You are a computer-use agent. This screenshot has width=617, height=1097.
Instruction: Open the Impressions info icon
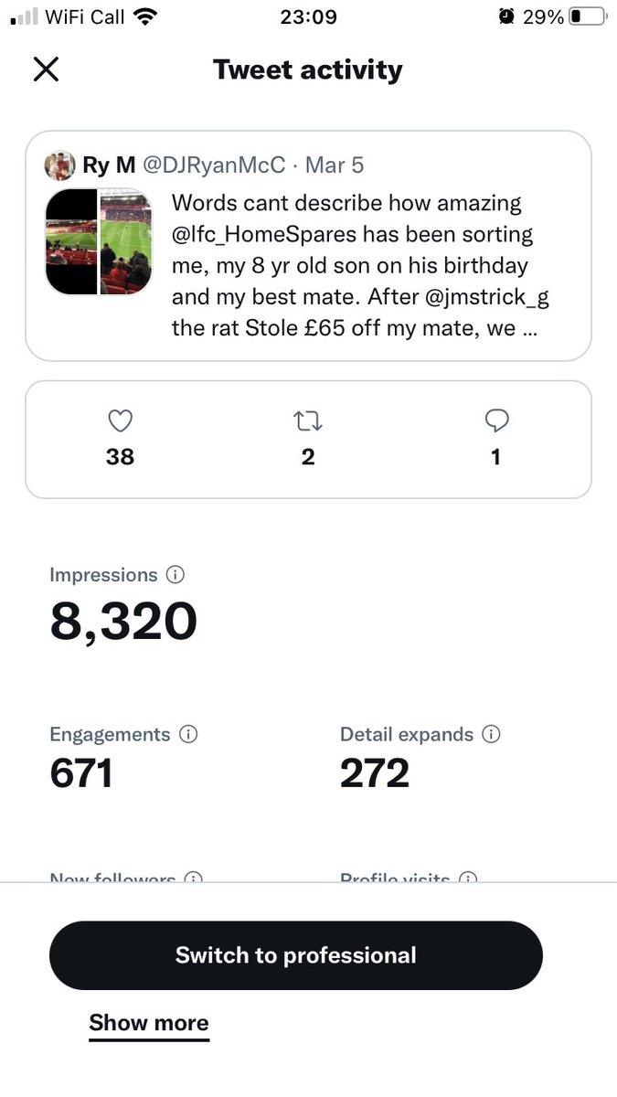(x=176, y=575)
